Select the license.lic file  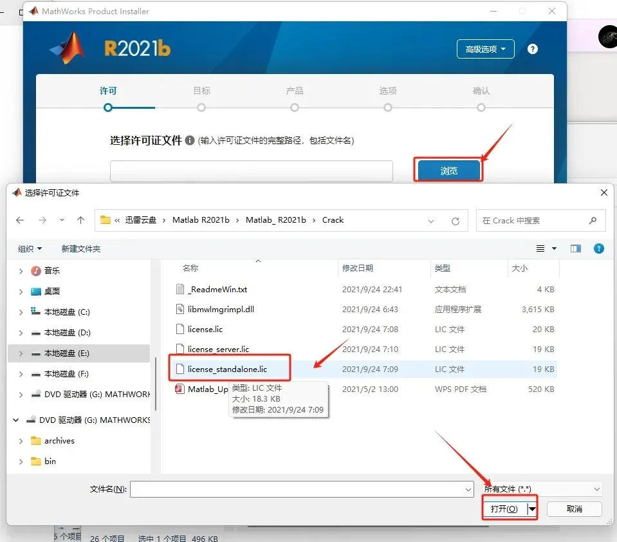205,330
